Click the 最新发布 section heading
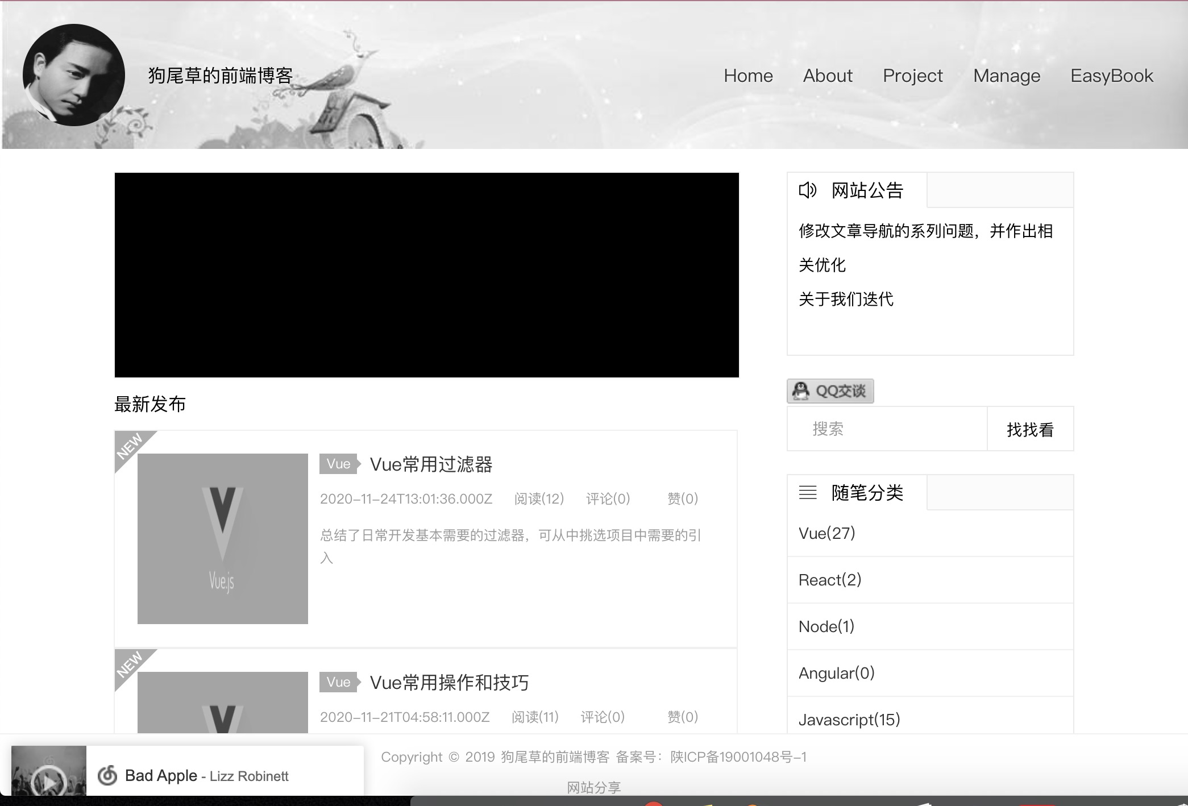This screenshot has height=806, width=1188. point(150,404)
